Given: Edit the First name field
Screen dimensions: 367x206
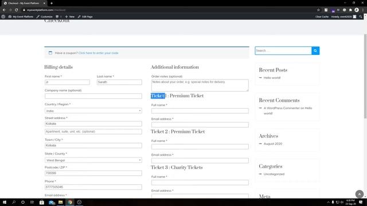Looking at the screenshot, I should (x=67, y=82).
